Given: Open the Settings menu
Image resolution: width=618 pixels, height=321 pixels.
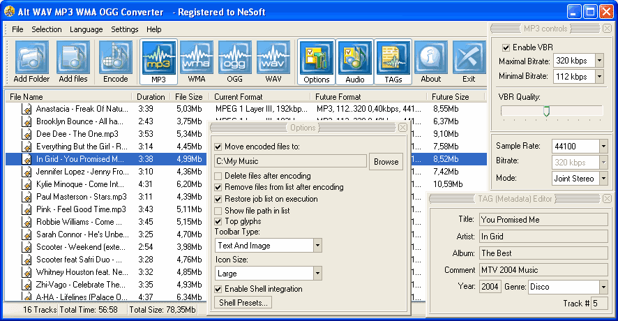Looking at the screenshot, I should [x=125, y=29].
